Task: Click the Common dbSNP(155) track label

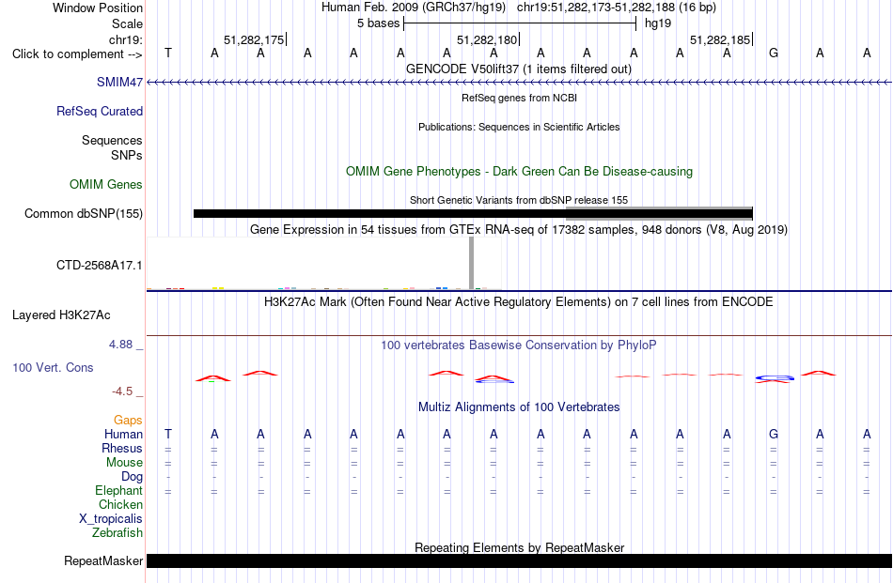Action: pos(84,213)
